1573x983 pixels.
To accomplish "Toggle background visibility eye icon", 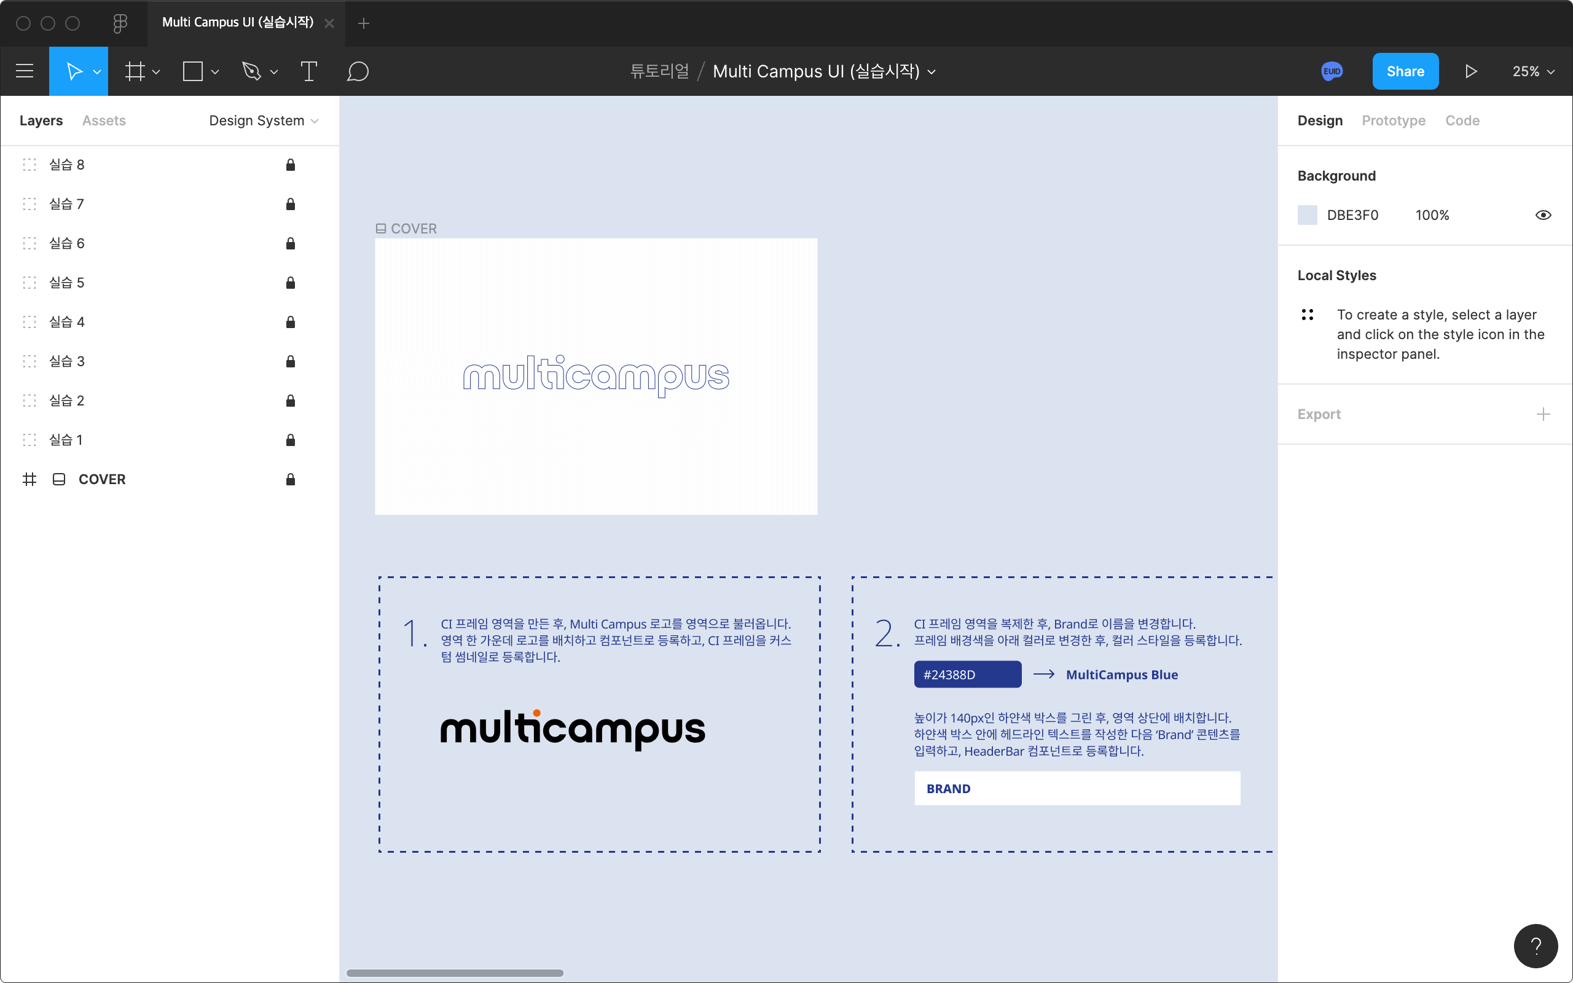I will 1543,215.
